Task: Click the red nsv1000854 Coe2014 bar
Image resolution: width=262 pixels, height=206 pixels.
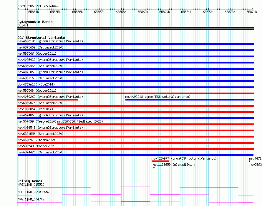Action: pos(135,112)
